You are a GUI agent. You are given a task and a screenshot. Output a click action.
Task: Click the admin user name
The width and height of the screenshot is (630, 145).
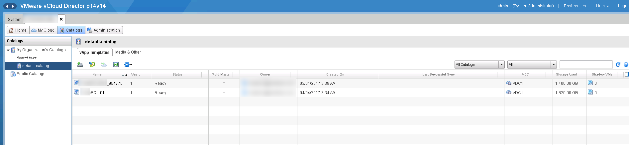point(502,6)
